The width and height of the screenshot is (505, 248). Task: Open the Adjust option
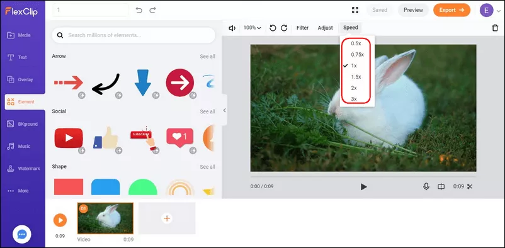[x=326, y=28]
